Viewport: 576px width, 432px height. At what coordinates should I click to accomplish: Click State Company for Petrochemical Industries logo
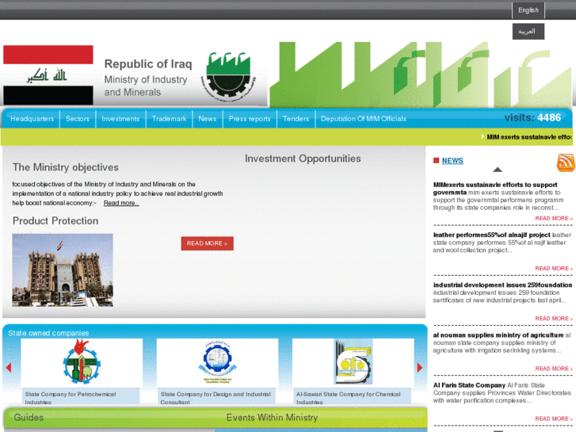pos(82,362)
